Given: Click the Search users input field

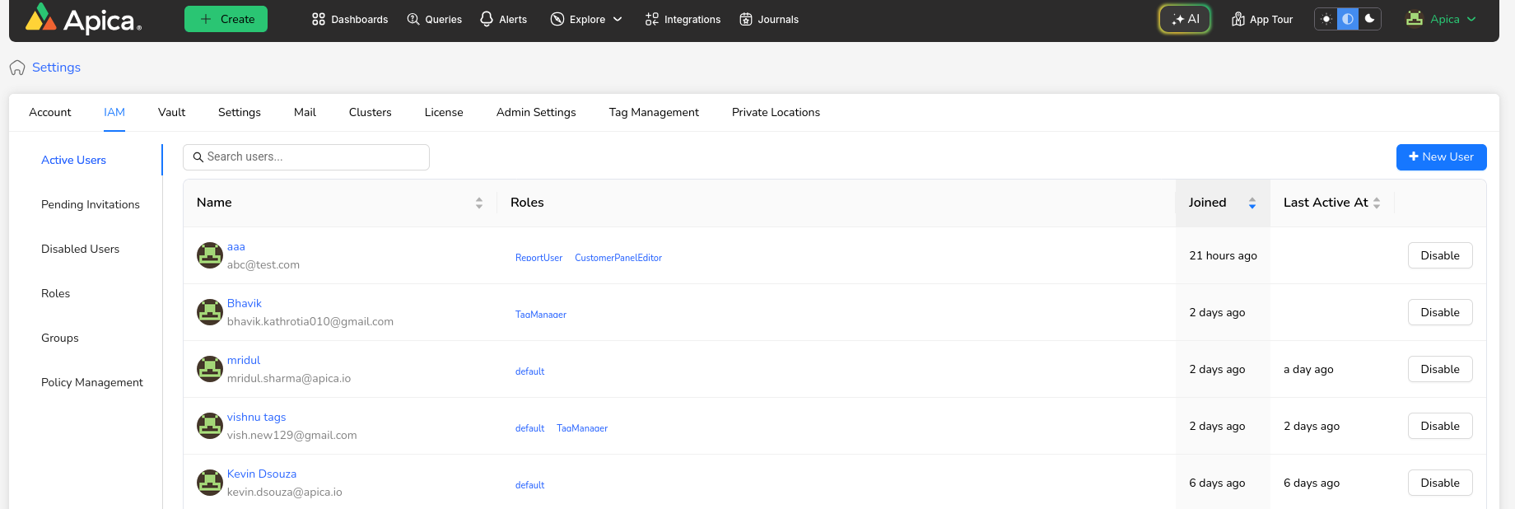Looking at the screenshot, I should click(313, 157).
